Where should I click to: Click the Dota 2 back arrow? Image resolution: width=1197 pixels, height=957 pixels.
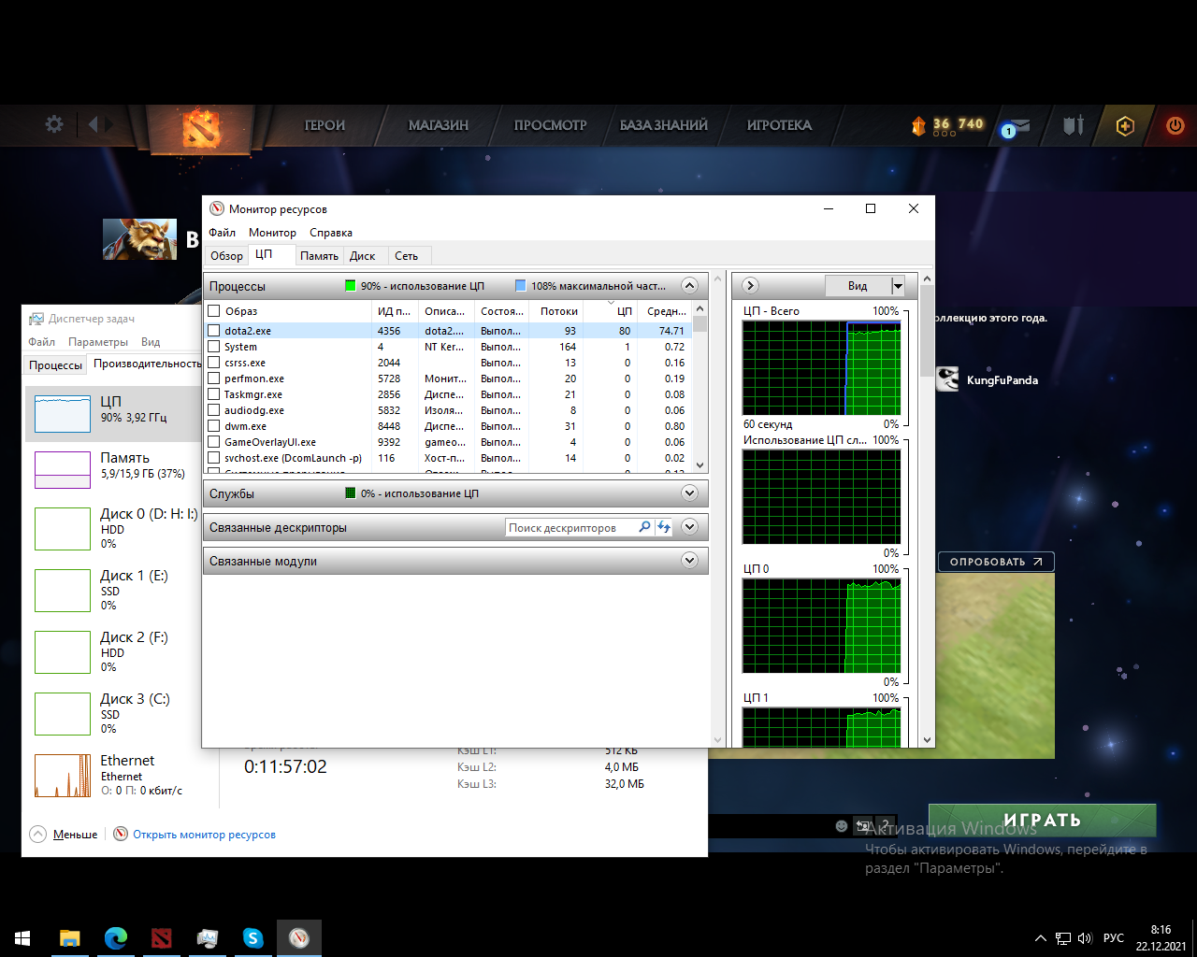(93, 124)
